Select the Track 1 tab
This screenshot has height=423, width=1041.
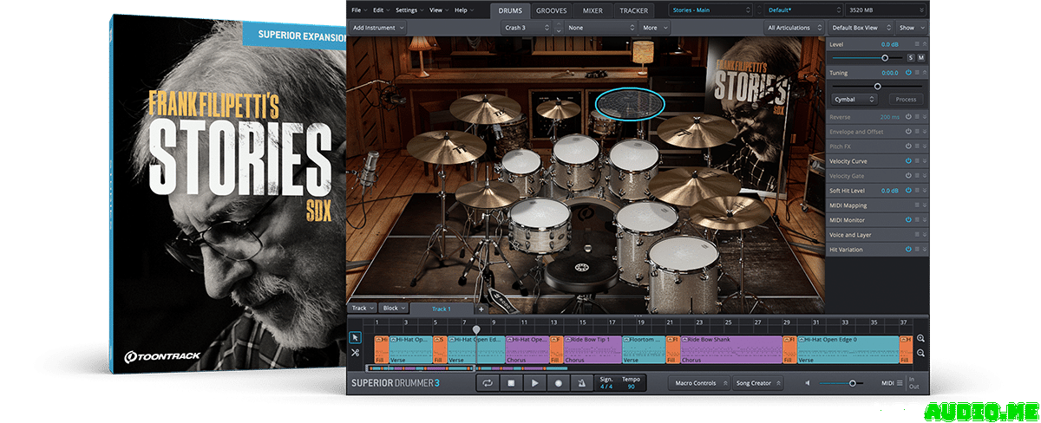[x=442, y=309]
